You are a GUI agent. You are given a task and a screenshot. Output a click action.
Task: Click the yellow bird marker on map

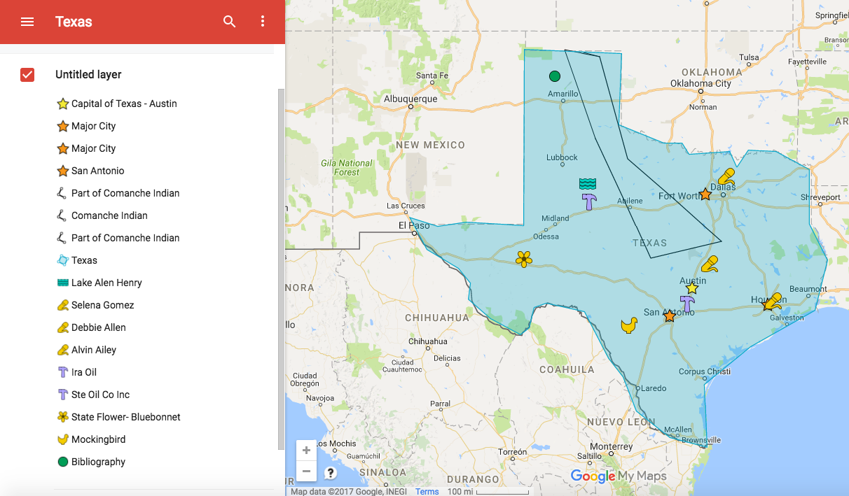point(629,325)
